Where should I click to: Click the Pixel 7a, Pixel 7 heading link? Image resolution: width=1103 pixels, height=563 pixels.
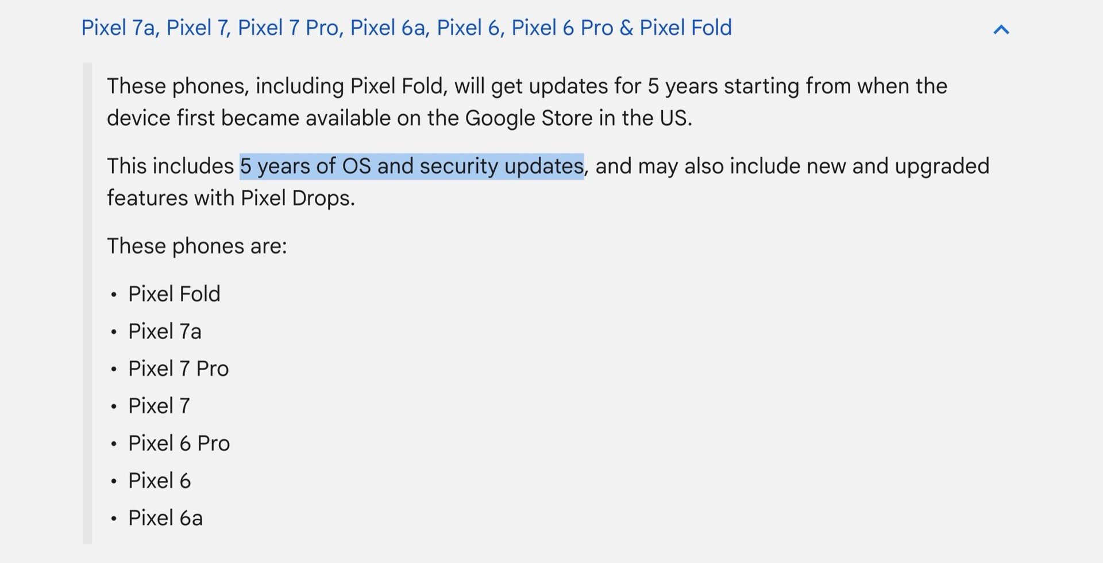(407, 28)
